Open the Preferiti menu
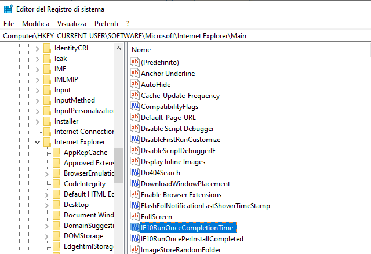Image resolution: width=371 pixels, height=254 pixels. tap(106, 24)
